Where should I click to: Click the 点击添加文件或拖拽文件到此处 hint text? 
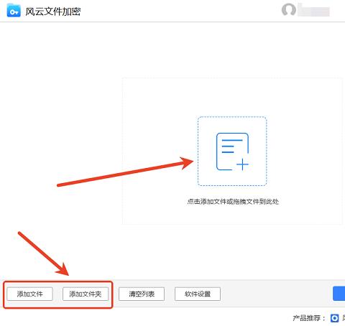(233, 202)
